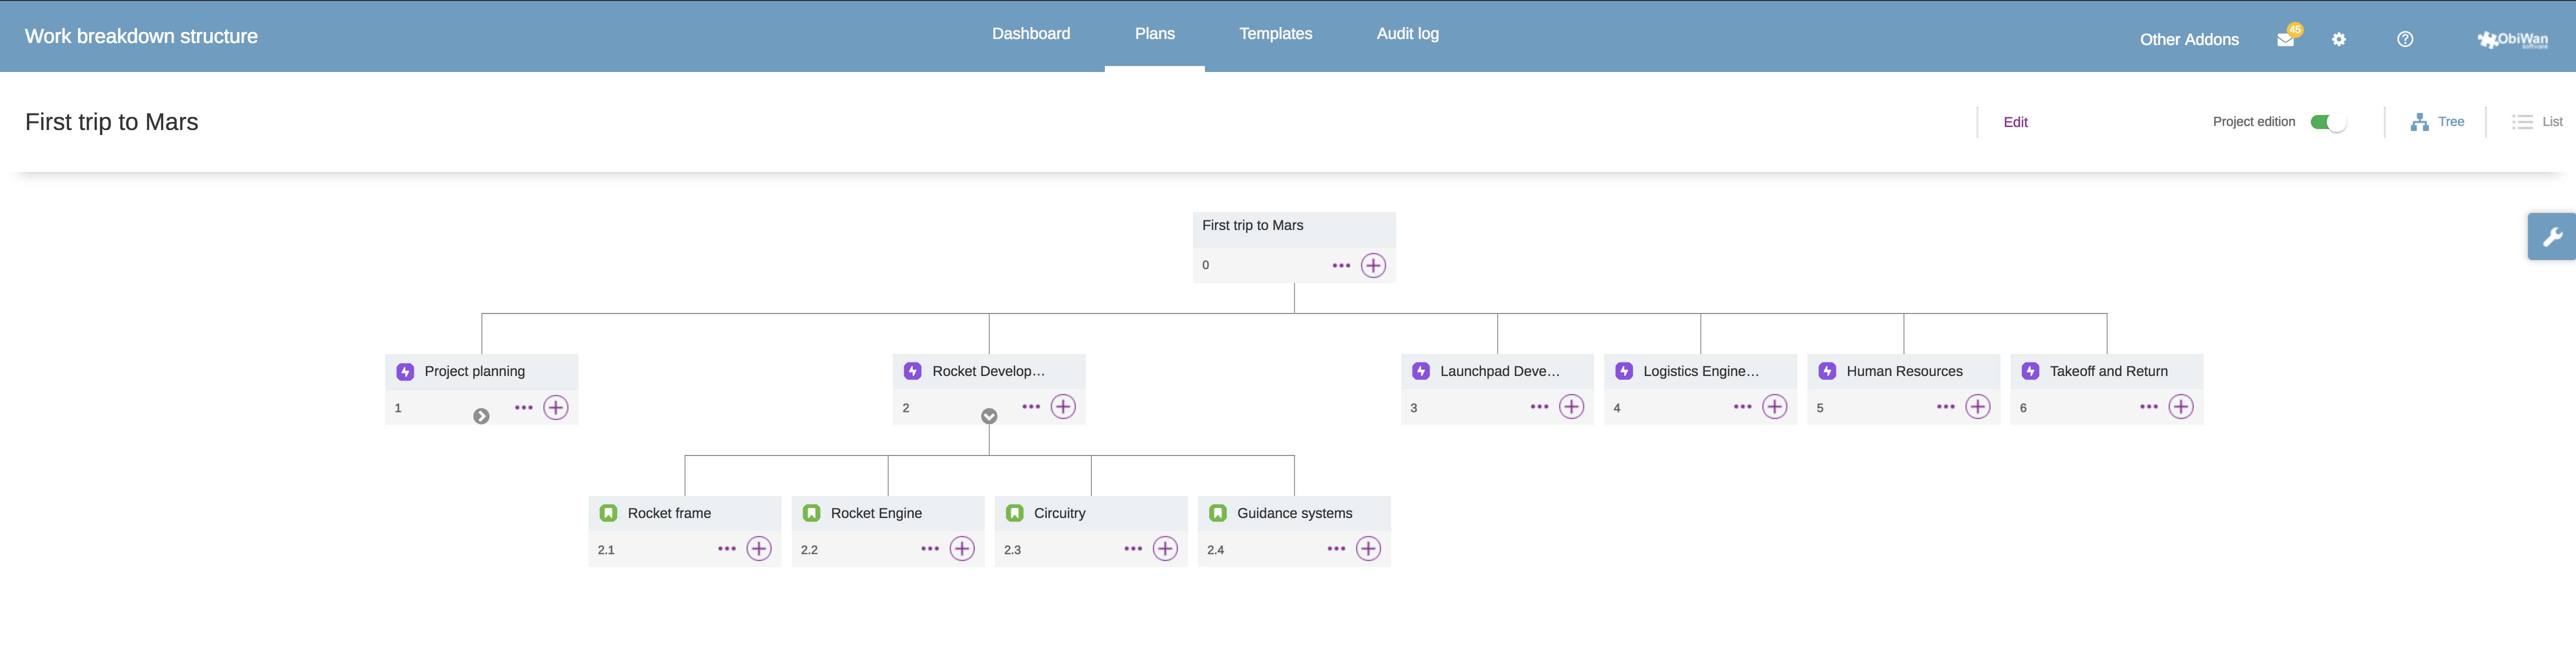Open three-dot menu for Circuitry

point(1133,549)
